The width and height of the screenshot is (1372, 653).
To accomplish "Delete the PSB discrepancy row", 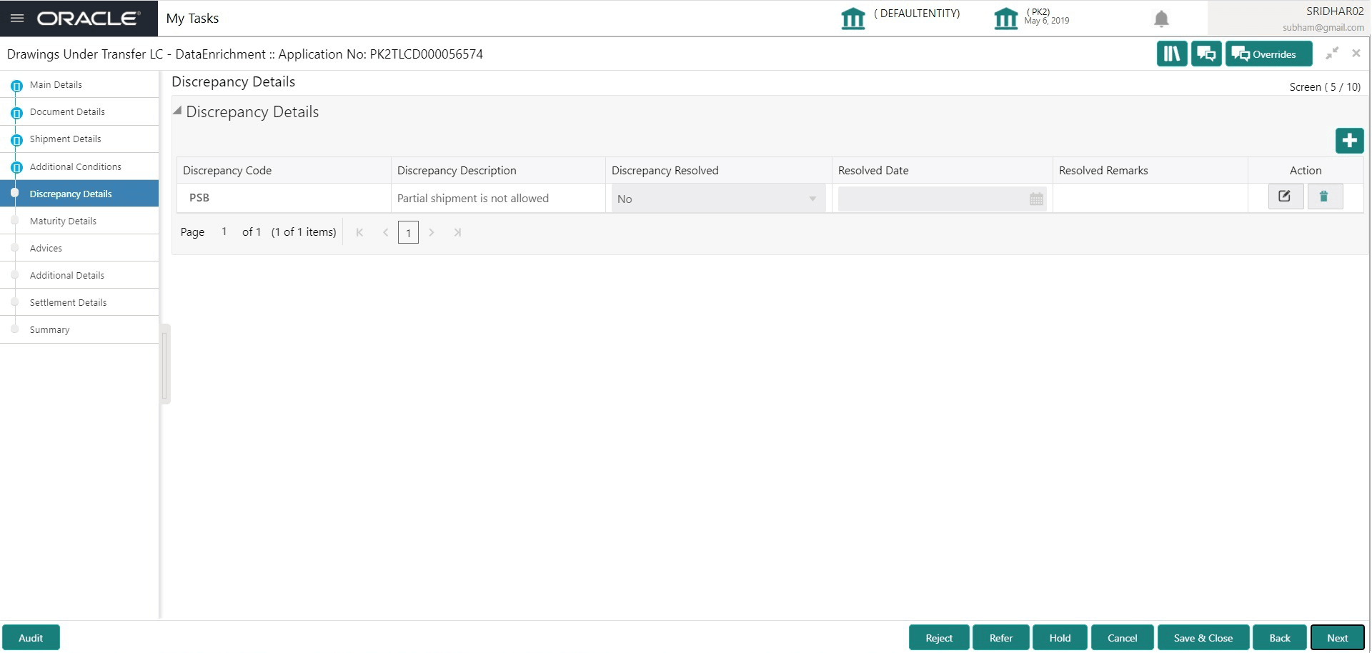I will click(x=1325, y=196).
